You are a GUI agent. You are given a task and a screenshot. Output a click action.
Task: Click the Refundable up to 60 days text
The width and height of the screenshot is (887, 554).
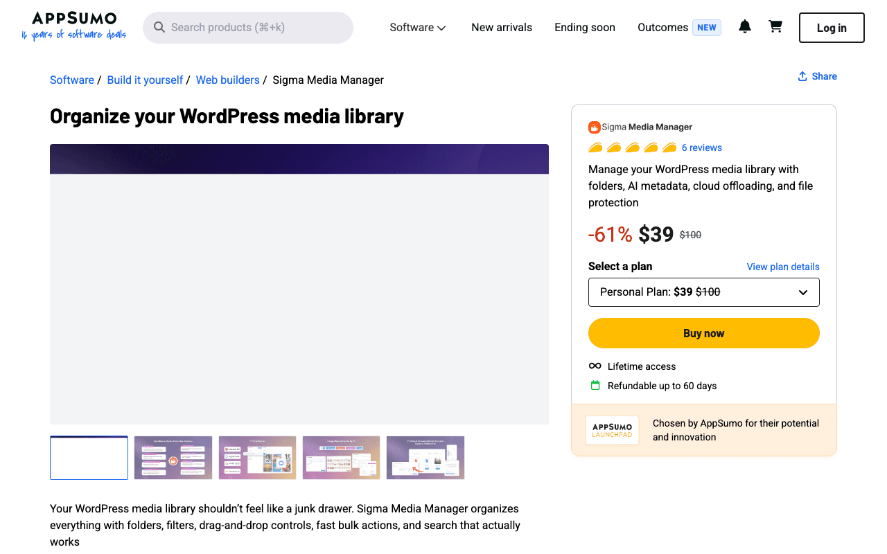pyautogui.click(x=662, y=386)
